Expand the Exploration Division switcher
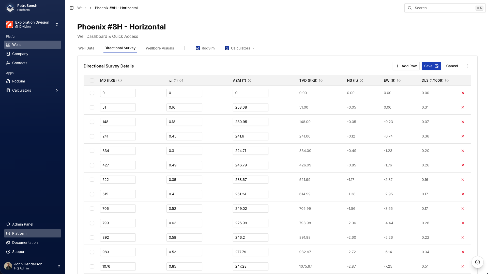The height and width of the screenshot is (274, 488). tap(57, 24)
